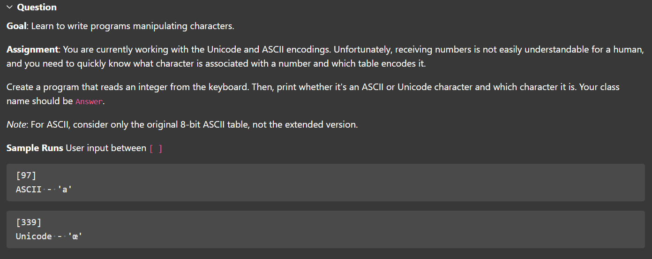This screenshot has height=259, width=652.
Task: Collapse the Question section chevron
Action: tap(10, 8)
